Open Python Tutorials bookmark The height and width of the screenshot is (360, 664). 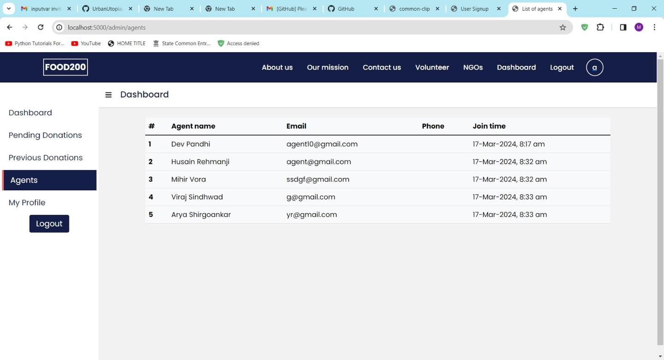coord(35,43)
